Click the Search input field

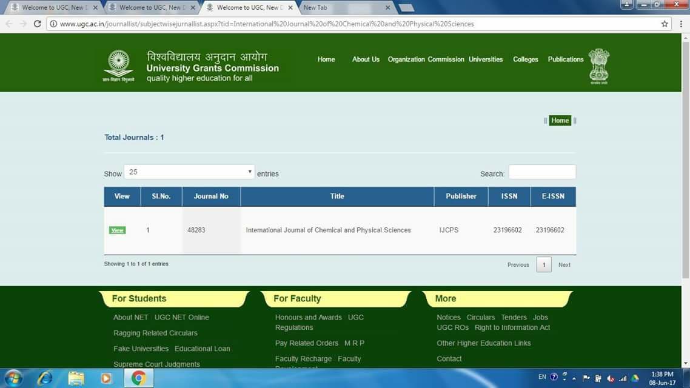(542, 172)
